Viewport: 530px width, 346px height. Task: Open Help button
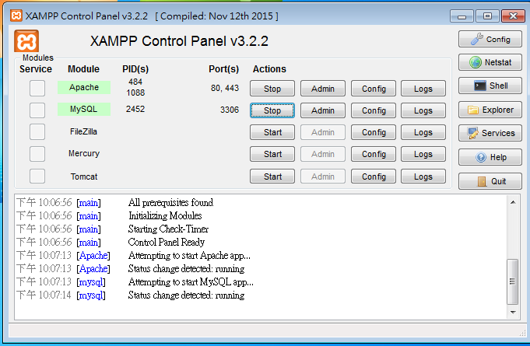pos(490,157)
